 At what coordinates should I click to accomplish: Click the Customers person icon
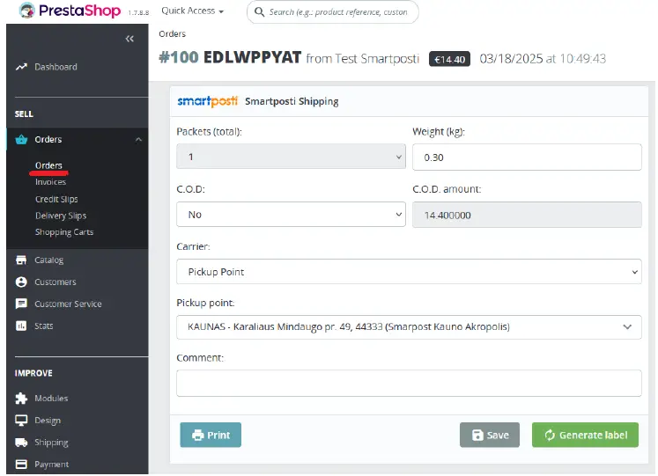[x=21, y=282]
